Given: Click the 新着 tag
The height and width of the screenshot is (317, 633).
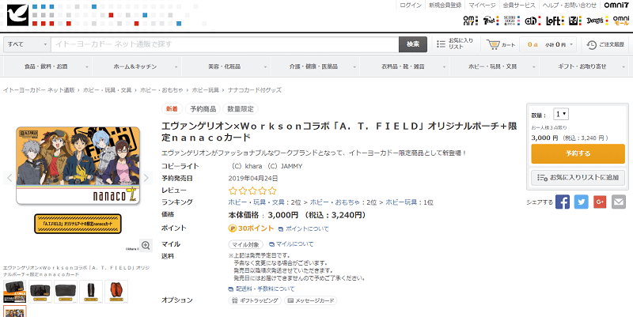Looking at the screenshot, I should tap(172, 109).
